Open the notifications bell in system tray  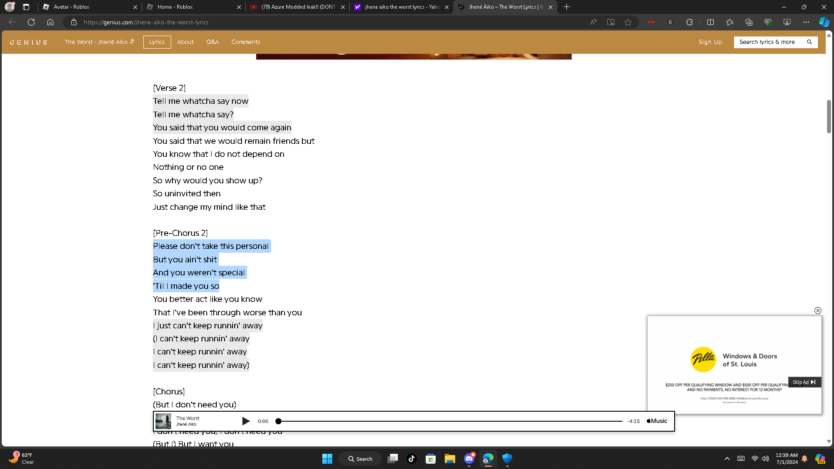point(804,459)
